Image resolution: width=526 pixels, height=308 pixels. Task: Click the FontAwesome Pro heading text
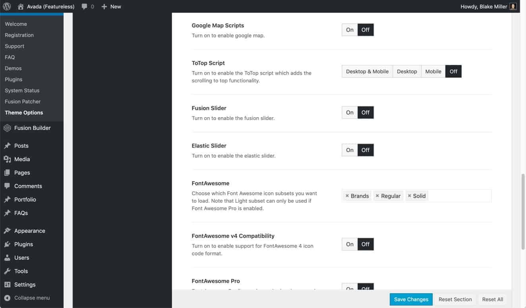click(x=216, y=281)
